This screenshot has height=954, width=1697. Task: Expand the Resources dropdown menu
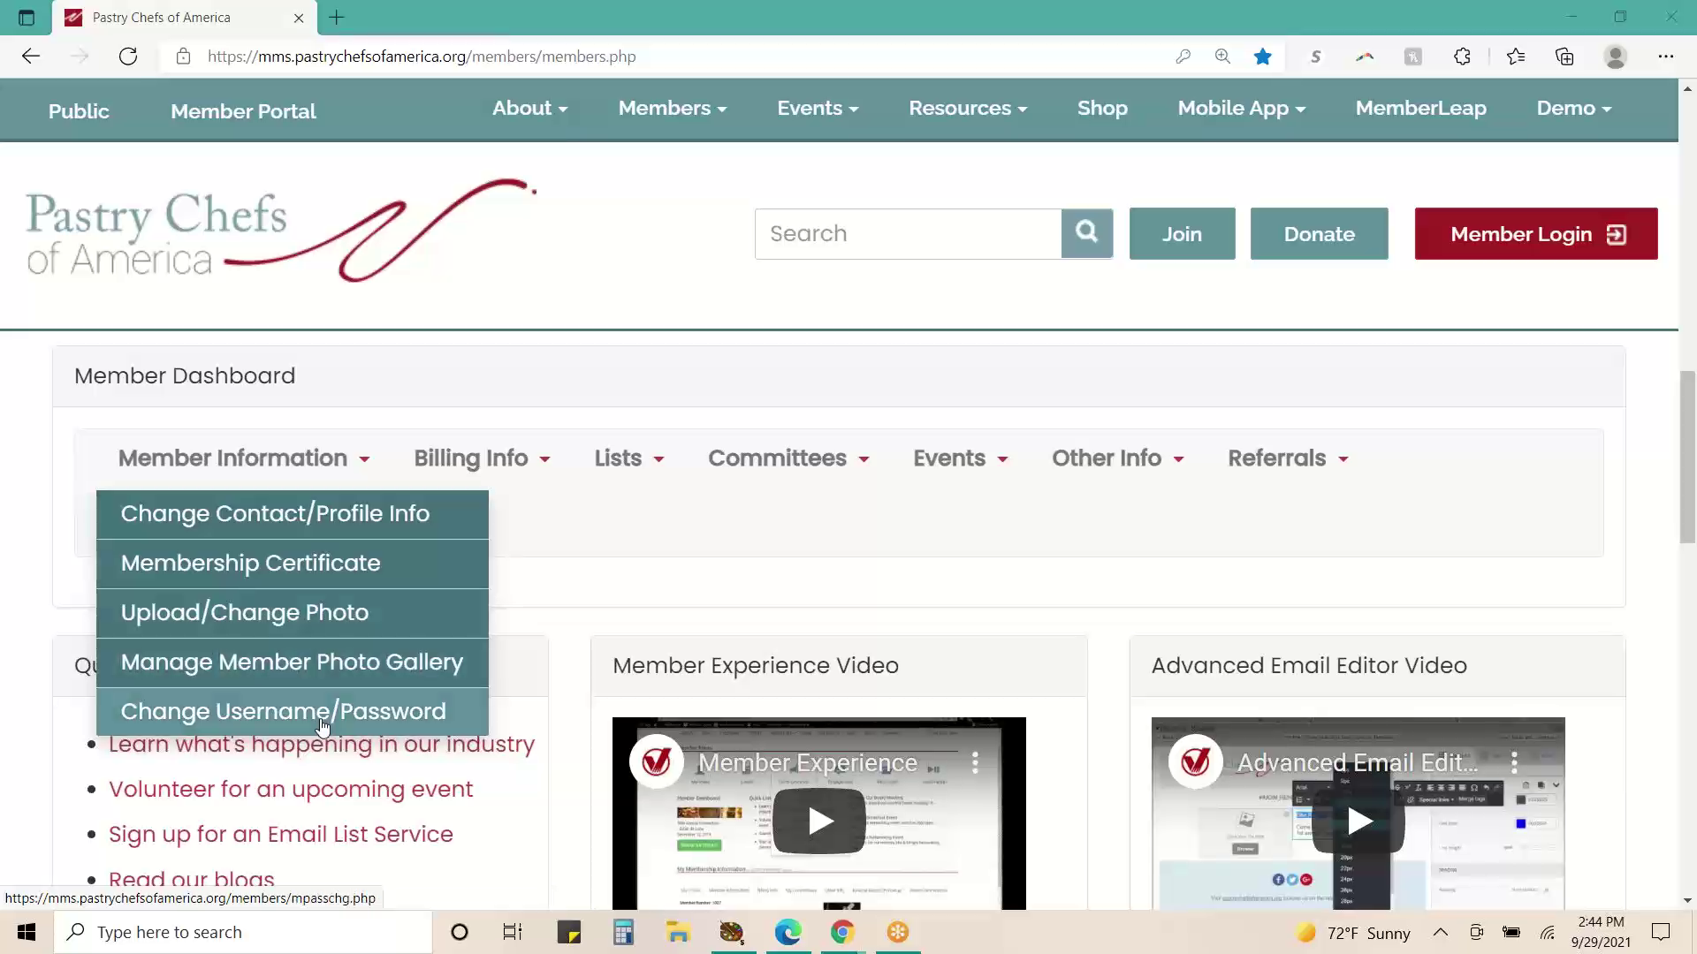click(x=968, y=108)
